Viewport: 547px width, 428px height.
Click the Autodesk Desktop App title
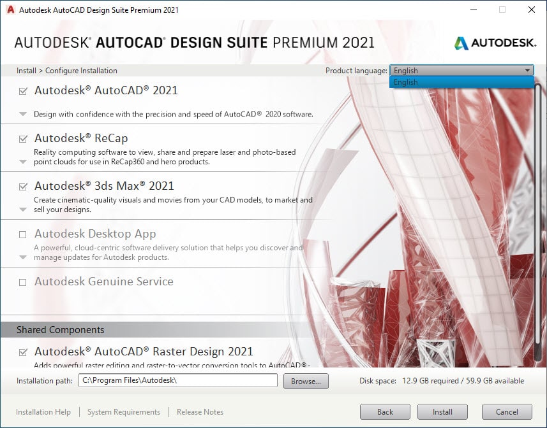click(95, 234)
